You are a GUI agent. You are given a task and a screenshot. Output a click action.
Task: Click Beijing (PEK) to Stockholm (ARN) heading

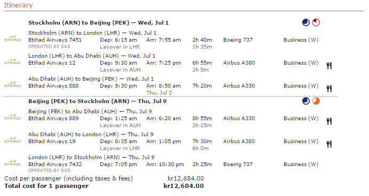[x=97, y=101]
